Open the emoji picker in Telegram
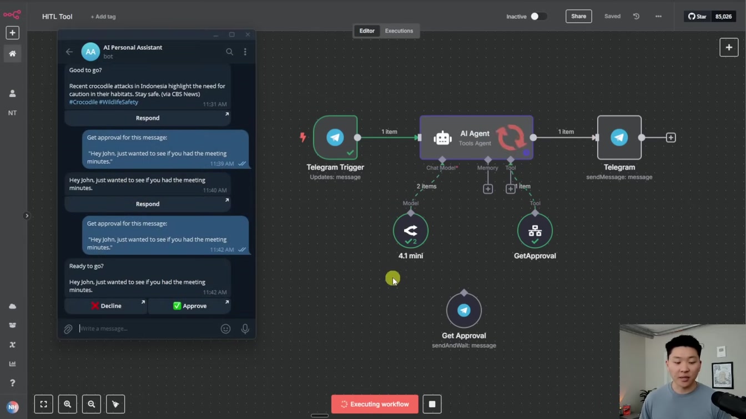Image resolution: width=746 pixels, height=419 pixels. point(226,329)
